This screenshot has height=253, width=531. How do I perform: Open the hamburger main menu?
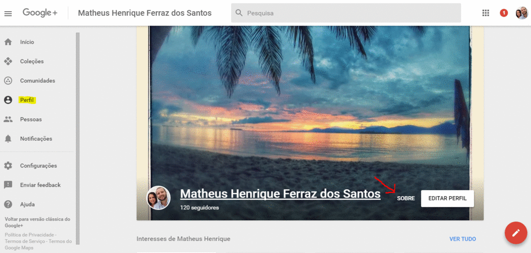8,13
